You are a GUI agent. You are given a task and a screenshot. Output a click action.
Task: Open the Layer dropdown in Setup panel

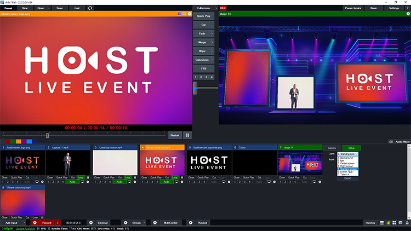[x=351, y=154]
